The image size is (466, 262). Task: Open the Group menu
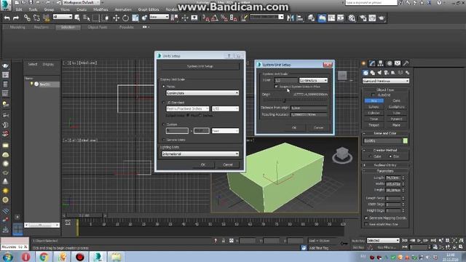pos(49,9)
